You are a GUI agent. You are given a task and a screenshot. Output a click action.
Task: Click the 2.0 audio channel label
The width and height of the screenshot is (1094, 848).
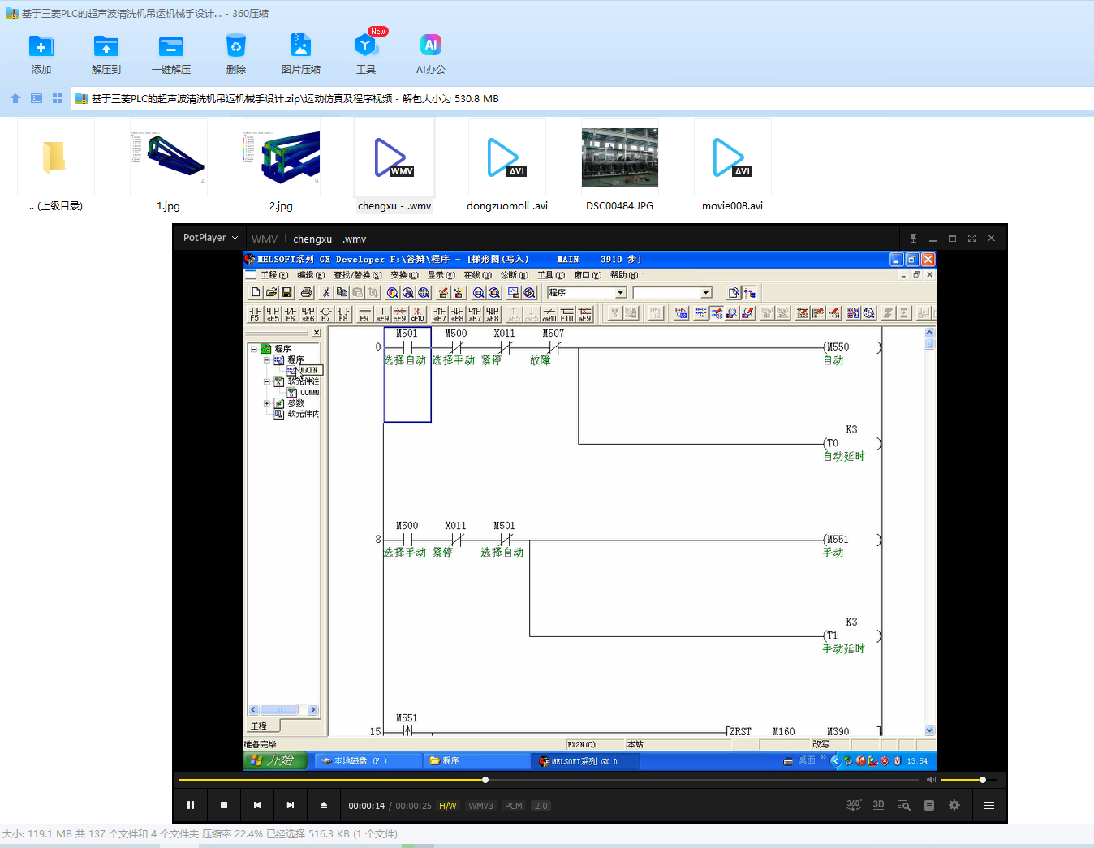click(541, 806)
